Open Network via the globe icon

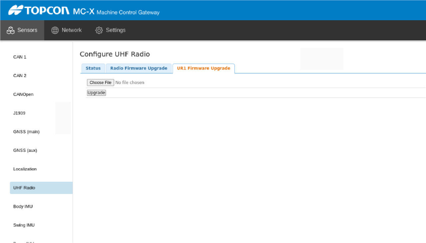pyautogui.click(x=55, y=30)
